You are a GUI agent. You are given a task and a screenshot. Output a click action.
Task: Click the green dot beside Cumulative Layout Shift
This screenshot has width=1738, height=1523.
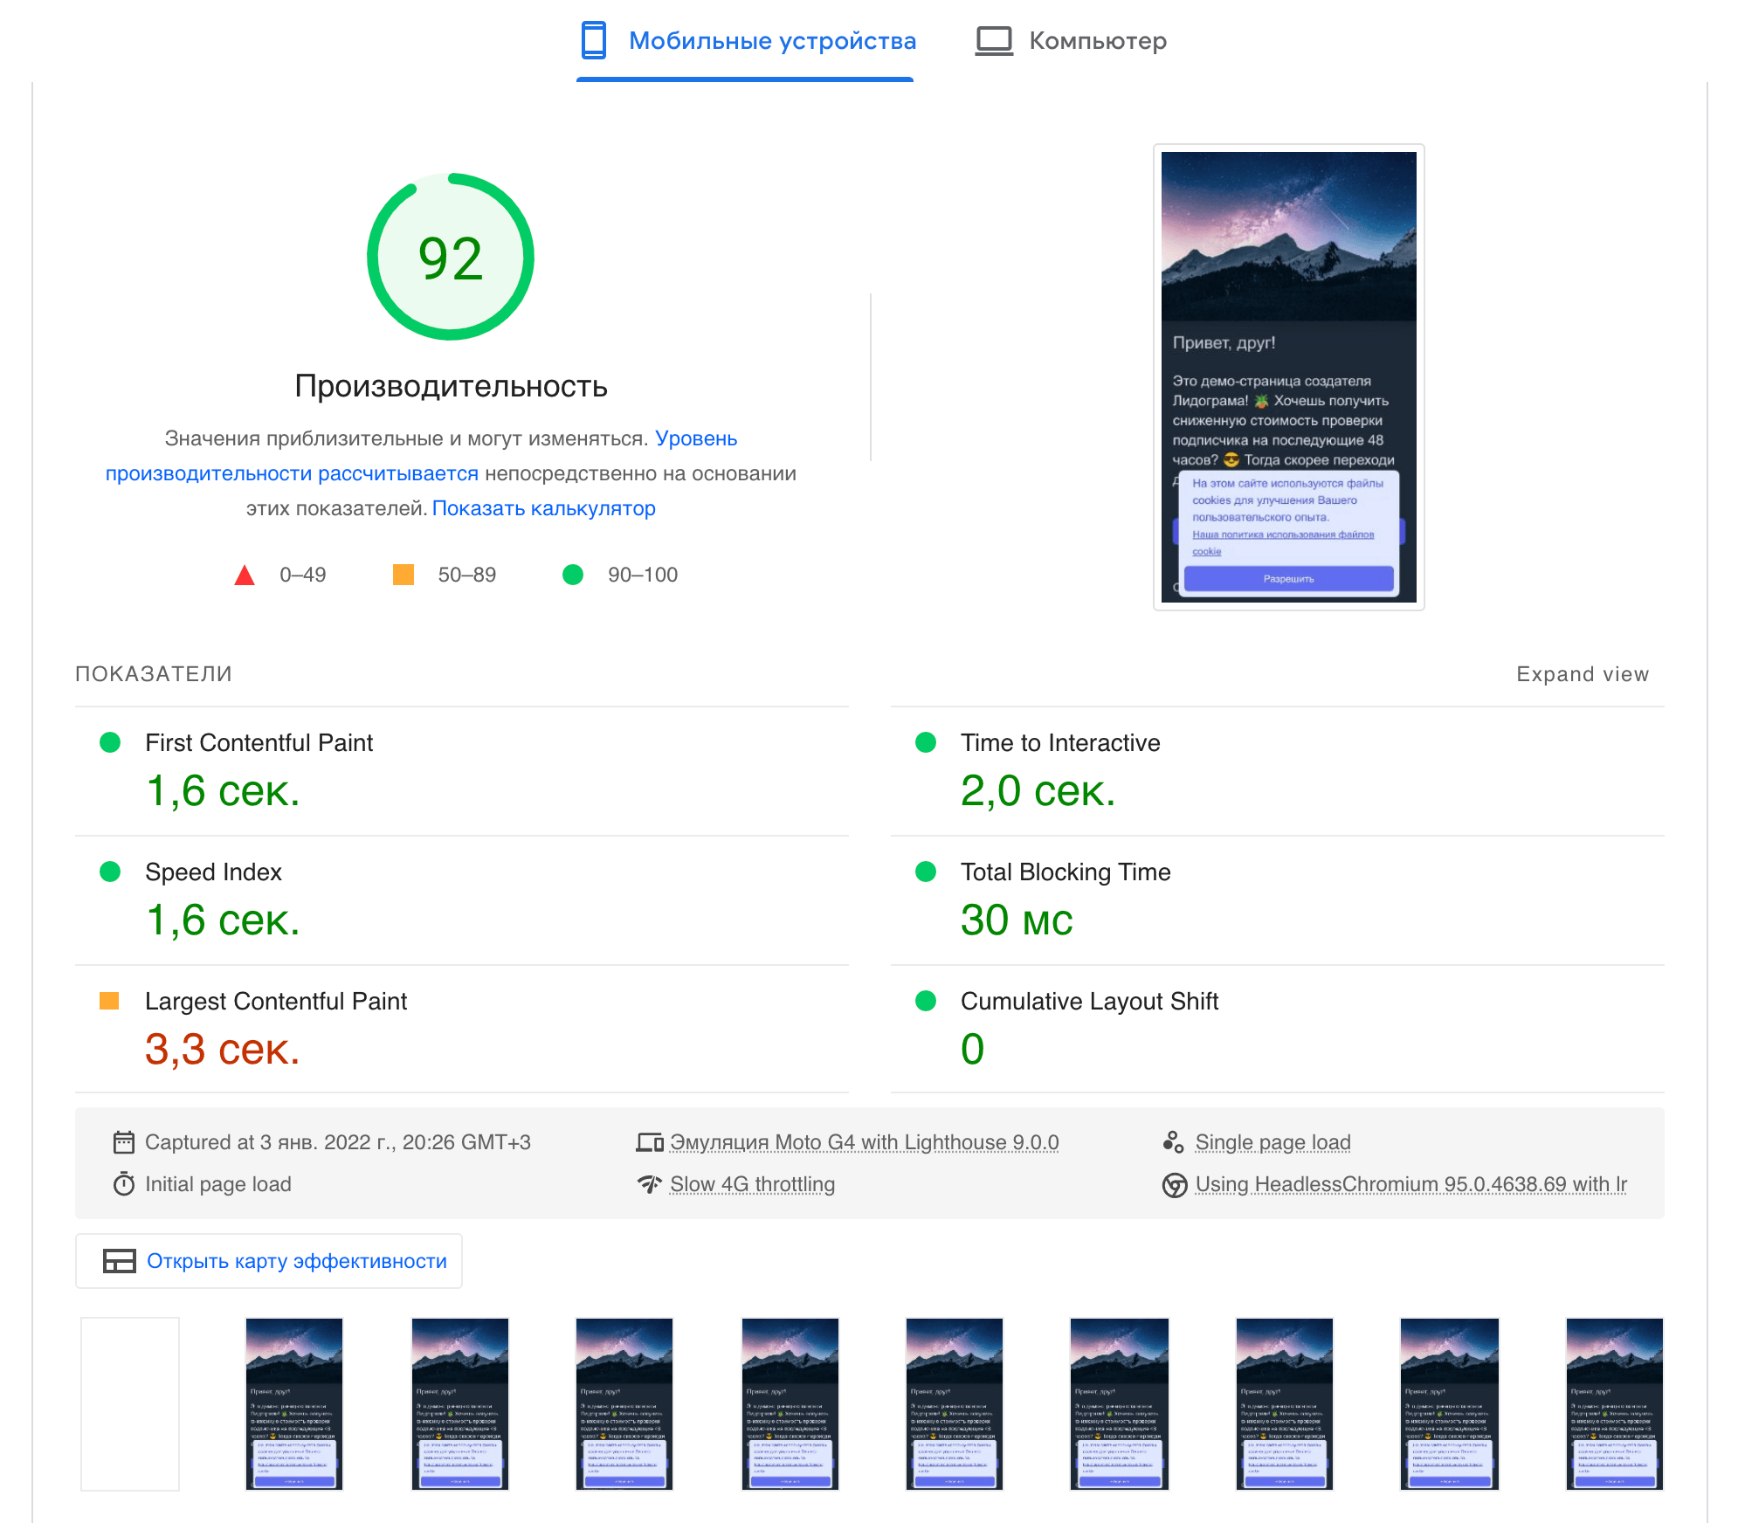coord(924,1001)
